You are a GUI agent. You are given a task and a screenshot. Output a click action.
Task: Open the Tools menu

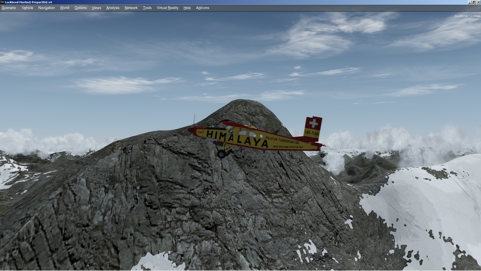tap(147, 8)
